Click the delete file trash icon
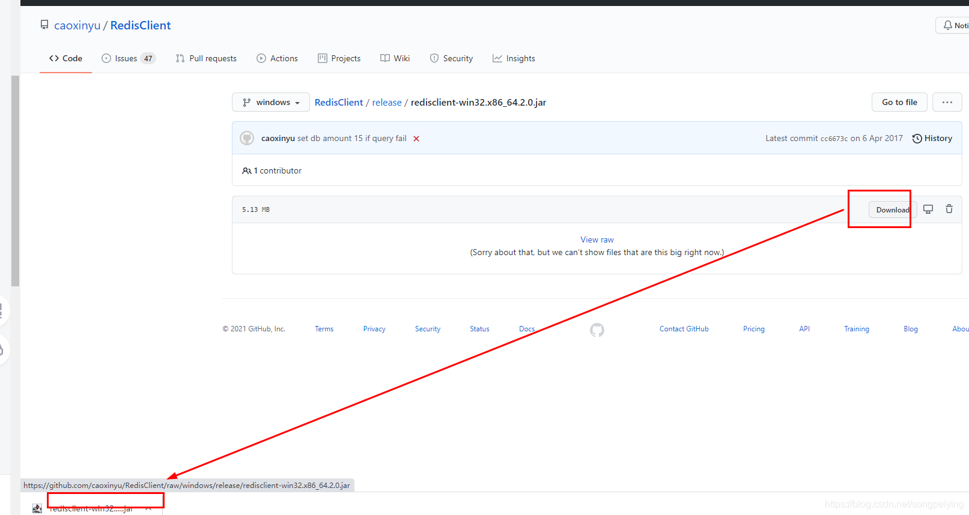Image resolution: width=969 pixels, height=515 pixels. click(x=949, y=209)
